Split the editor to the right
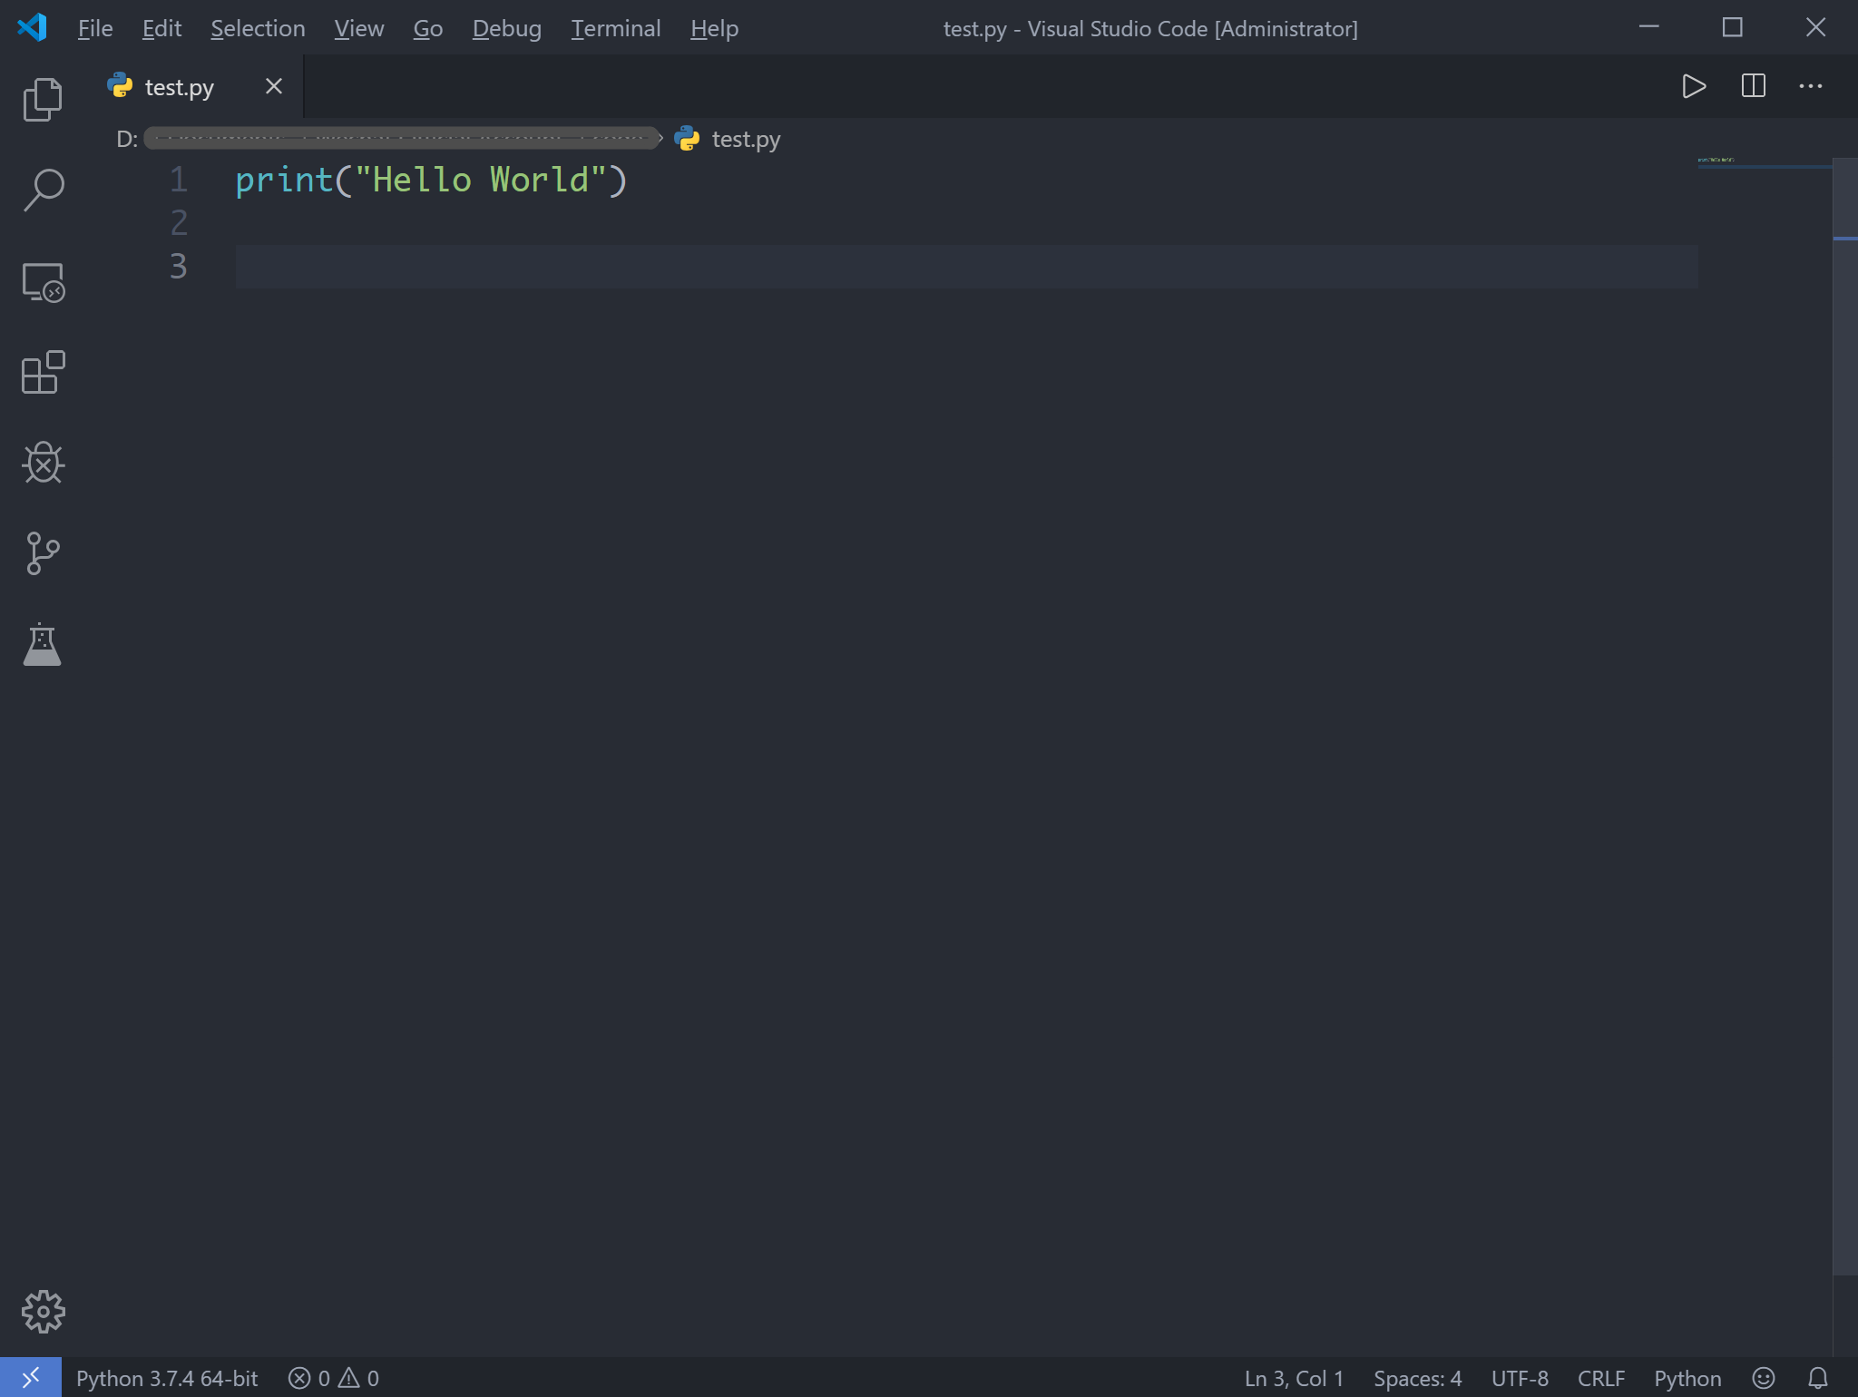Viewport: 1858px width, 1397px height. [x=1753, y=86]
